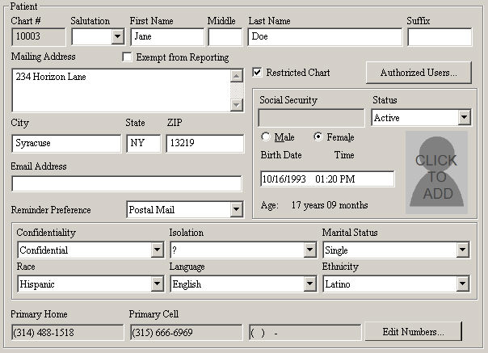
Task: Expand the Ethnicity dropdown showing Latino
Action: 462,284
